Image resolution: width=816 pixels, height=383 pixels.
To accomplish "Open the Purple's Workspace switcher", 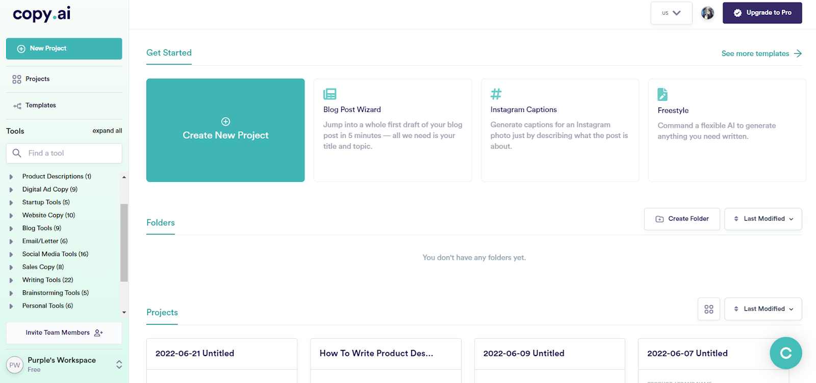I will pyautogui.click(x=119, y=364).
